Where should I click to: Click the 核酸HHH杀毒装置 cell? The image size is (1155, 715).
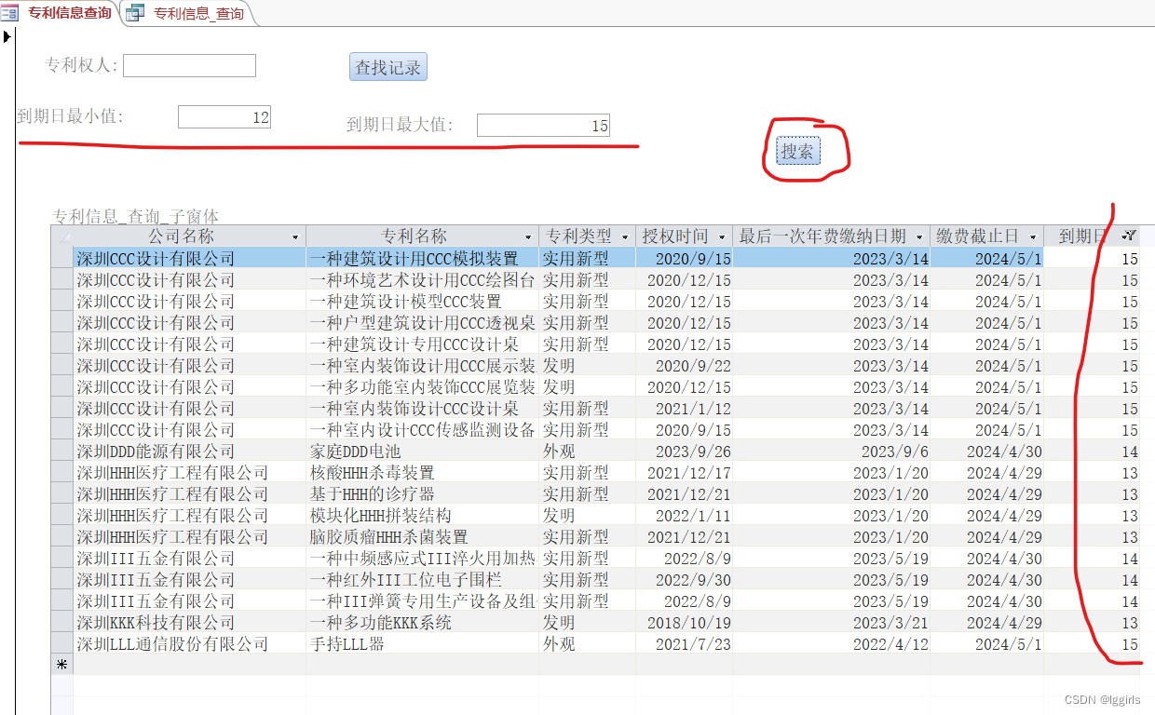point(423,473)
